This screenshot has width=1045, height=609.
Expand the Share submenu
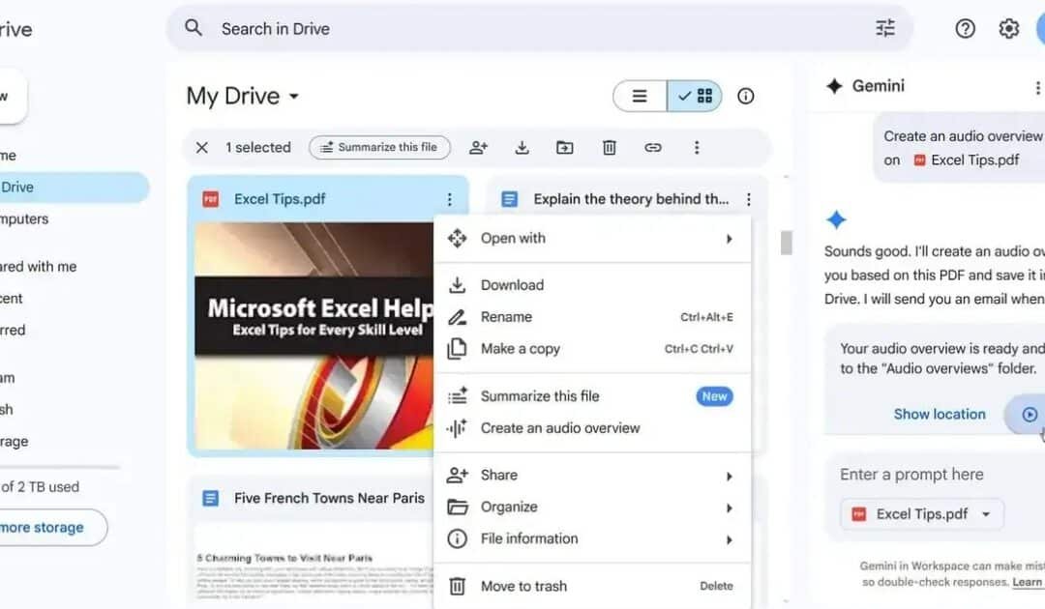730,476
